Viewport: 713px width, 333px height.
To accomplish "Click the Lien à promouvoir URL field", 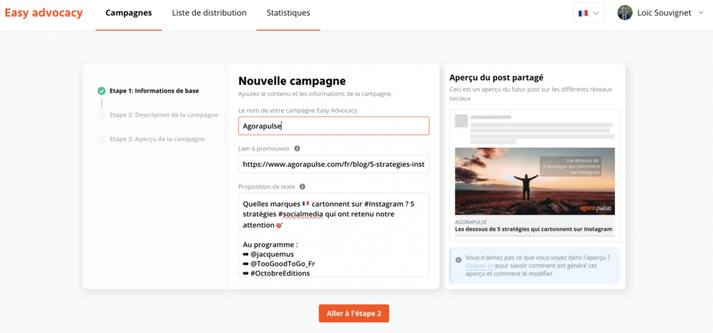I will [334, 164].
